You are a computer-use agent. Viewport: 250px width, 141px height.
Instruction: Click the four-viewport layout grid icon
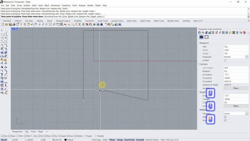tap(61, 24)
